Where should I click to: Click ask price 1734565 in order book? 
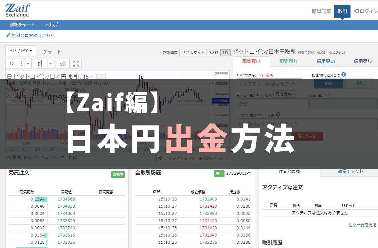click(66, 199)
